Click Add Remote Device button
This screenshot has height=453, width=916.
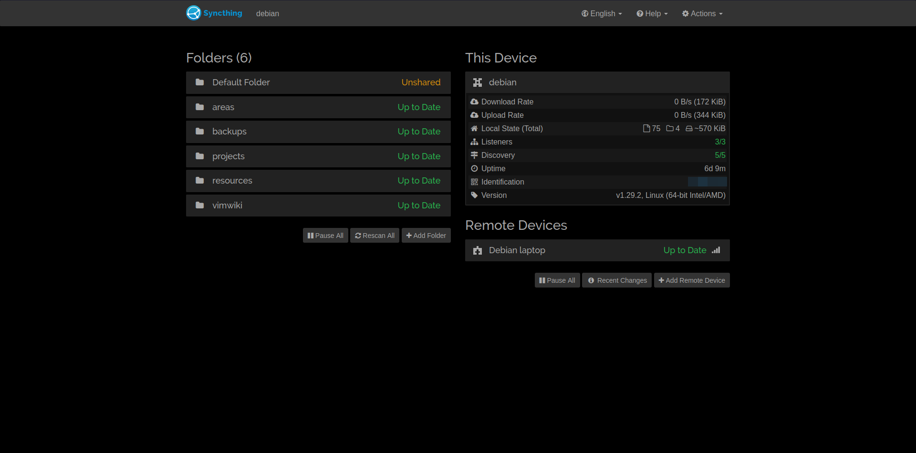(x=692, y=280)
